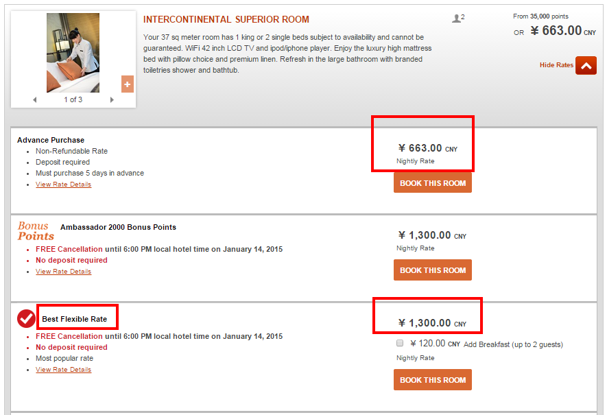Viewport: 607px width, 415px height.
Task: Open View Rate Details for Best Flexible Rate
Action: click(x=64, y=369)
